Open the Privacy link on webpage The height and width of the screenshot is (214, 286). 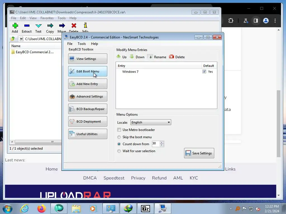pyautogui.click(x=138, y=178)
